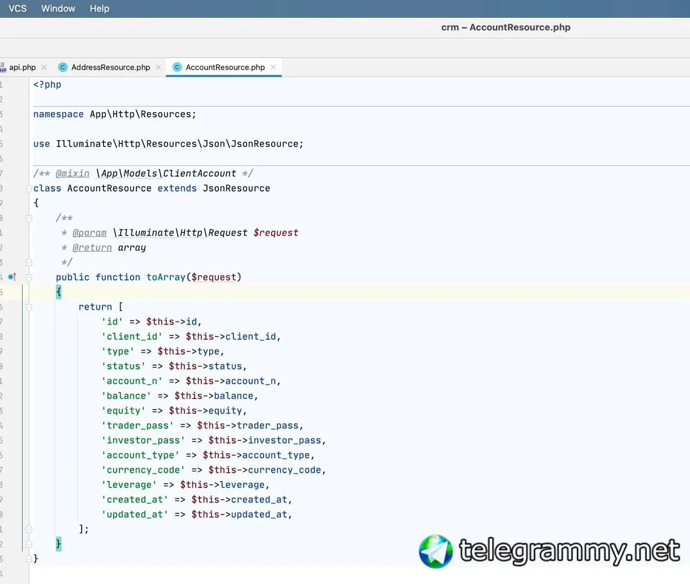Click the overriding method gutter icon at toArray
The width and height of the screenshot is (690, 584).
pos(12,277)
